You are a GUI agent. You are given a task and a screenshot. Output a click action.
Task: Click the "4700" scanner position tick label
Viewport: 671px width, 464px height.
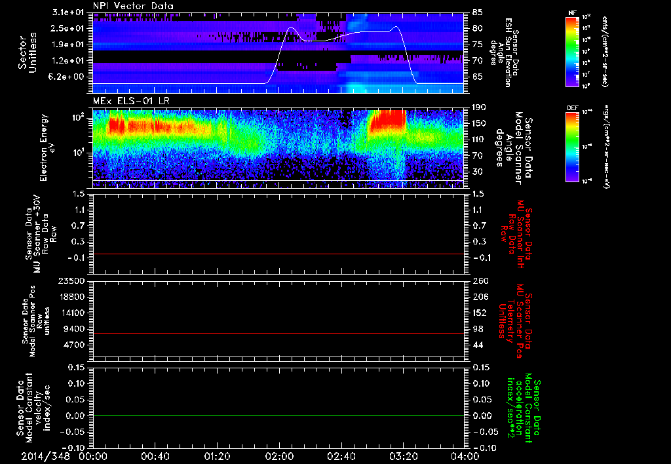click(x=75, y=345)
